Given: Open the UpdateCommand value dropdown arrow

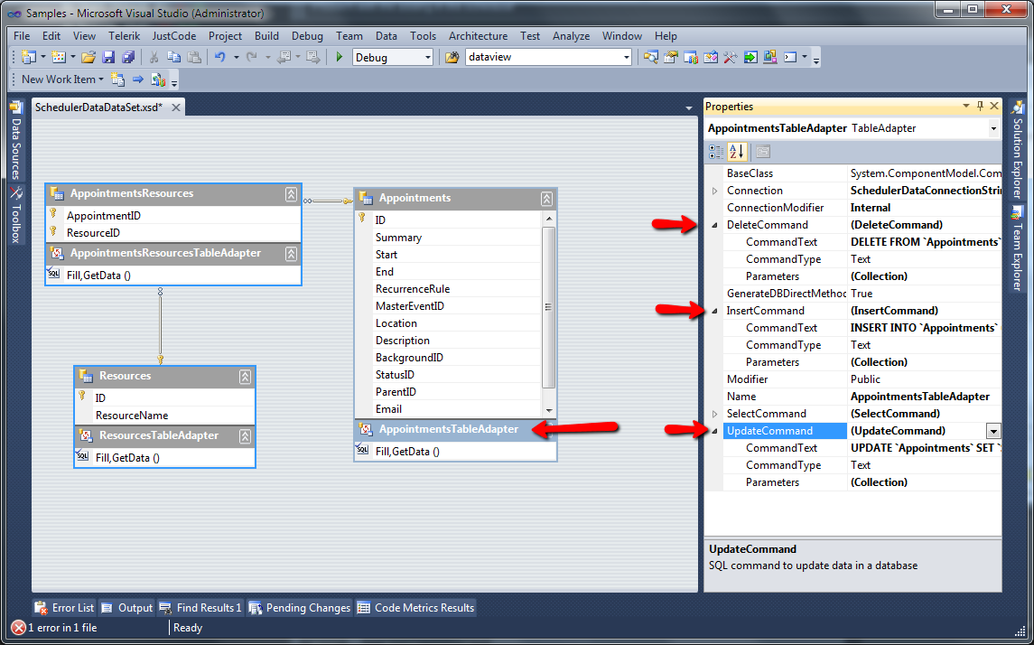Looking at the screenshot, I should tap(993, 431).
